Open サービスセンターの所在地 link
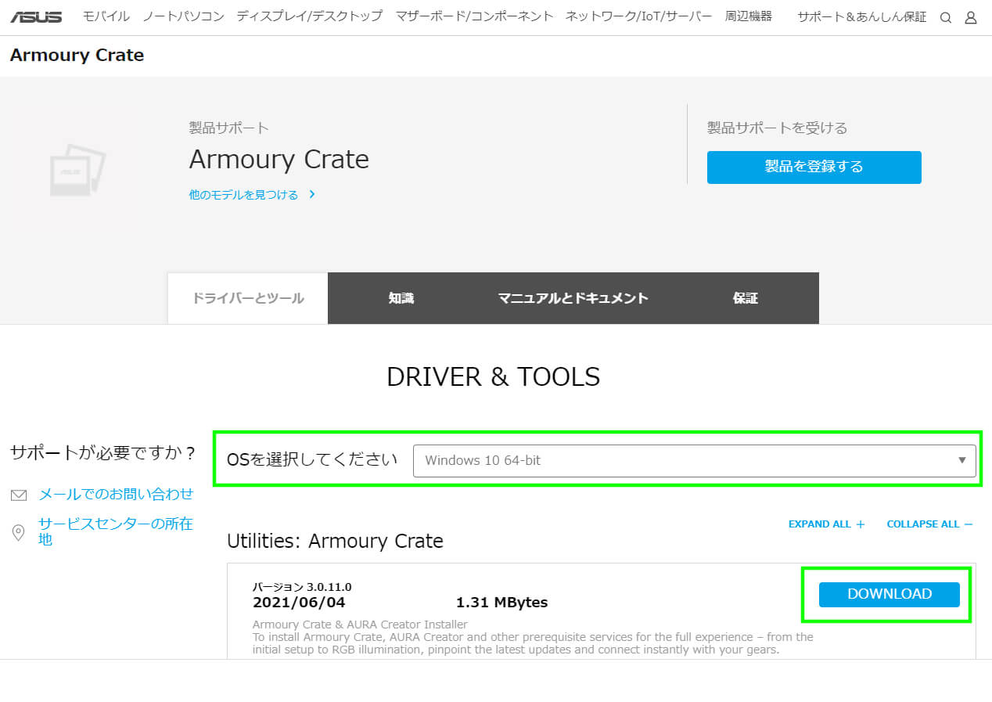The height and width of the screenshot is (702, 992). pyautogui.click(x=116, y=531)
